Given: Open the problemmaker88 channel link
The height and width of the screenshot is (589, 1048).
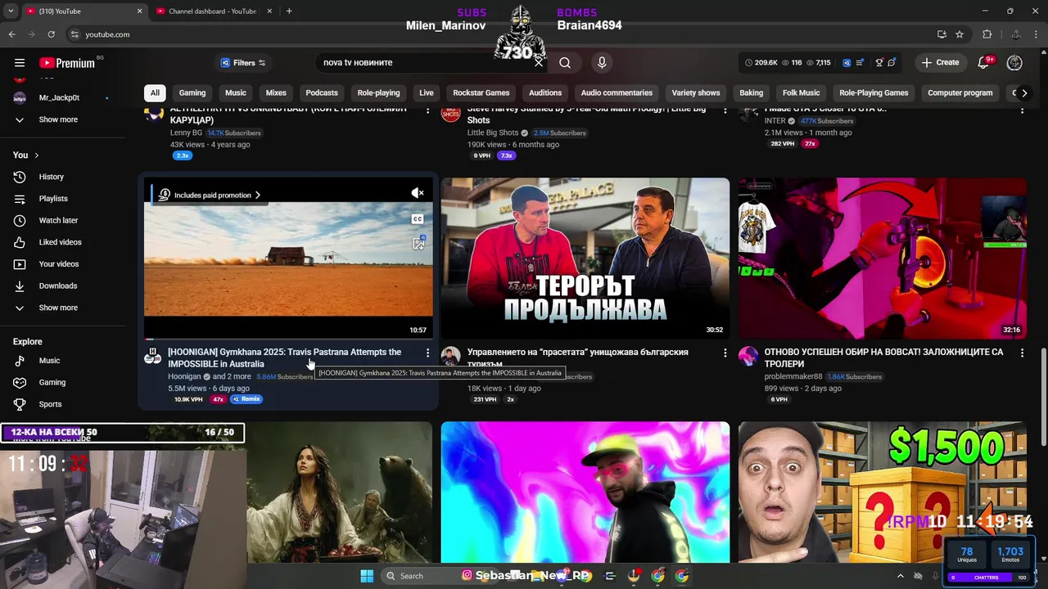Looking at the screenshot, I should 793,377.
